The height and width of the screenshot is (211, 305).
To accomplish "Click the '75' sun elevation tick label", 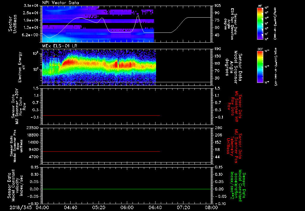I will 217,20.
